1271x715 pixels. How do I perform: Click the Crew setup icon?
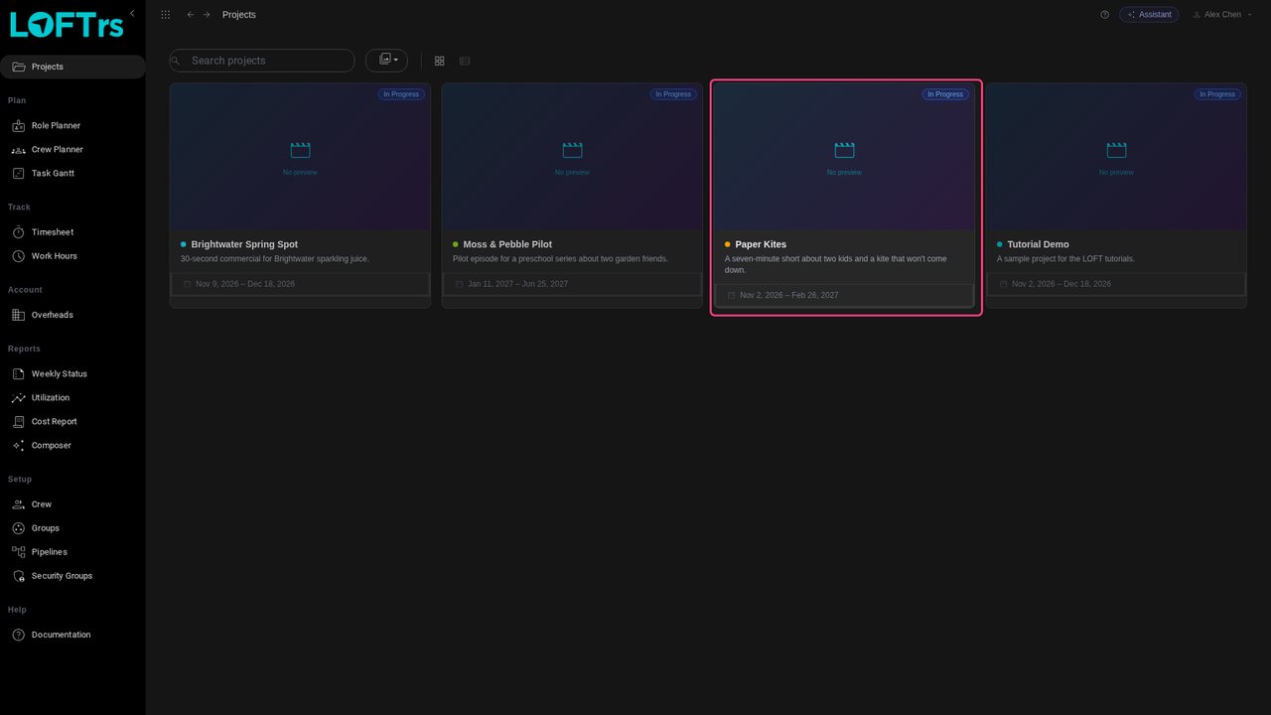coord(18,504)
